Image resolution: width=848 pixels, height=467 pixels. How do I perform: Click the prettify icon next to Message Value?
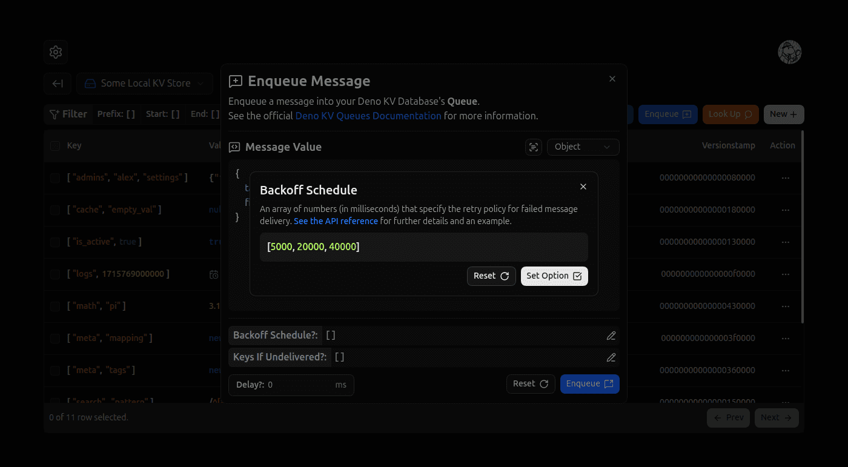(533, 147)
